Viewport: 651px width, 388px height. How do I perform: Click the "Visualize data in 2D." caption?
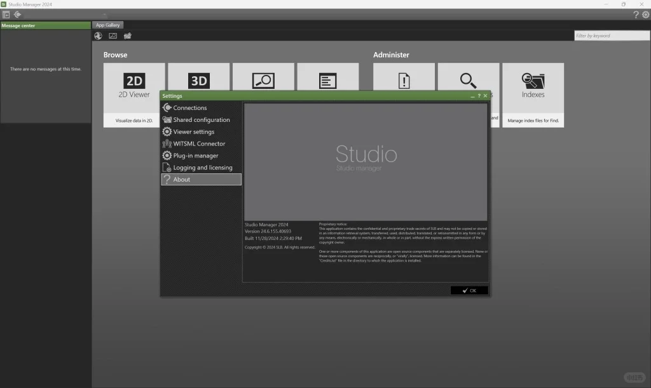[x=134, y=121]
